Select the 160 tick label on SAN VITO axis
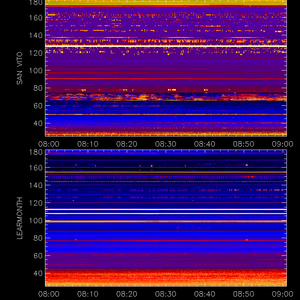The width and height of the screenshot is (300, 300). 36,18
